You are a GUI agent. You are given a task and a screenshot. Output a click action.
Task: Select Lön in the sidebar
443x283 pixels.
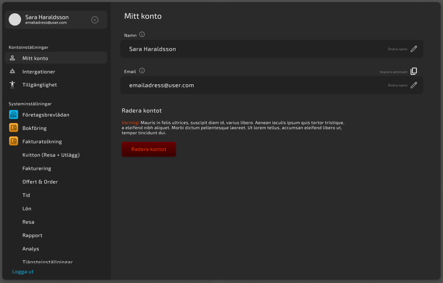point(27,209)
